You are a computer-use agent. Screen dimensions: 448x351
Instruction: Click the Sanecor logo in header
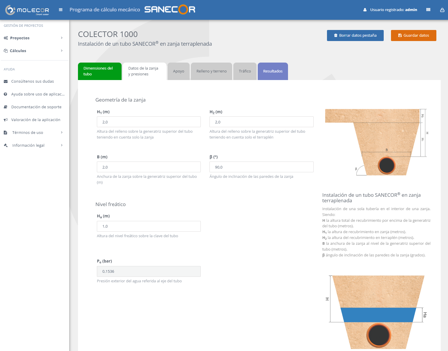click(x=170, y=10)
